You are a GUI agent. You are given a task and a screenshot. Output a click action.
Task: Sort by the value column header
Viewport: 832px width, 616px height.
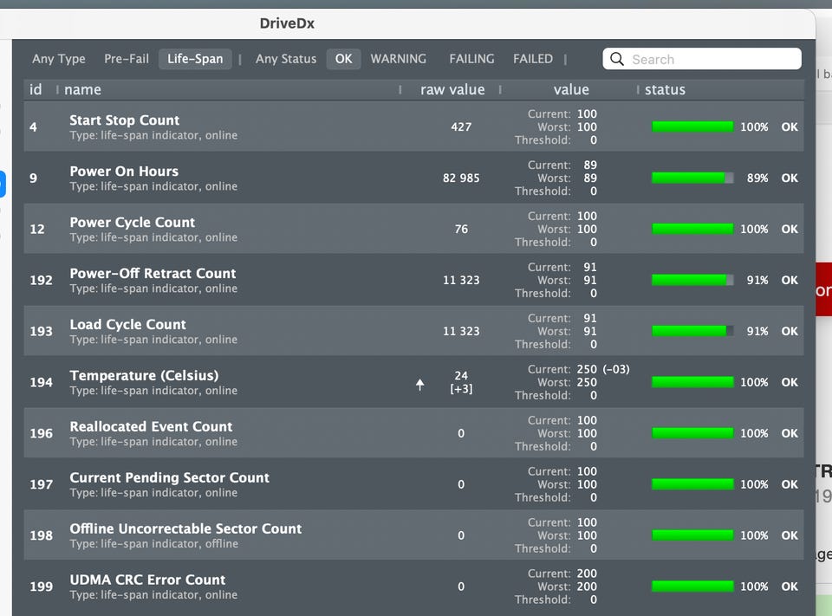(x=571, y=89)
